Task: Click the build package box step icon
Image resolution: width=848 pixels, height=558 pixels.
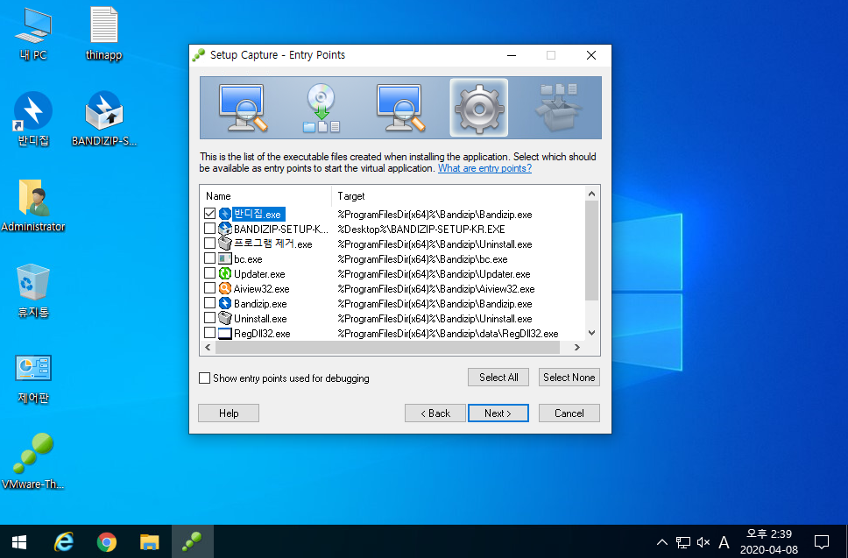Action: click(559, 107)
